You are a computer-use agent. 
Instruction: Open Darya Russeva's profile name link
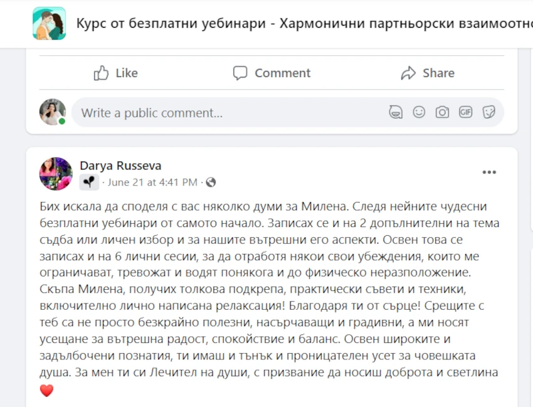120,166
